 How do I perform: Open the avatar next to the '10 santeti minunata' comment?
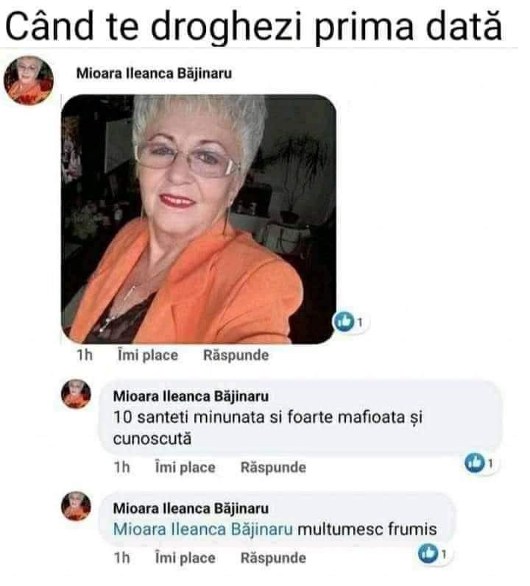point(76,394)
